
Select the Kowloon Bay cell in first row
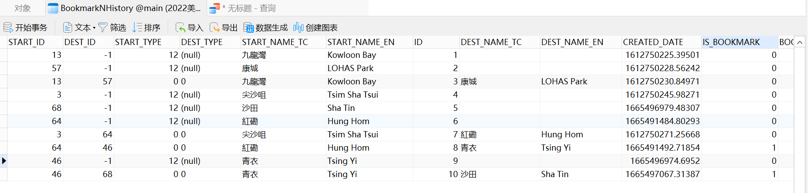coord(352,55)
